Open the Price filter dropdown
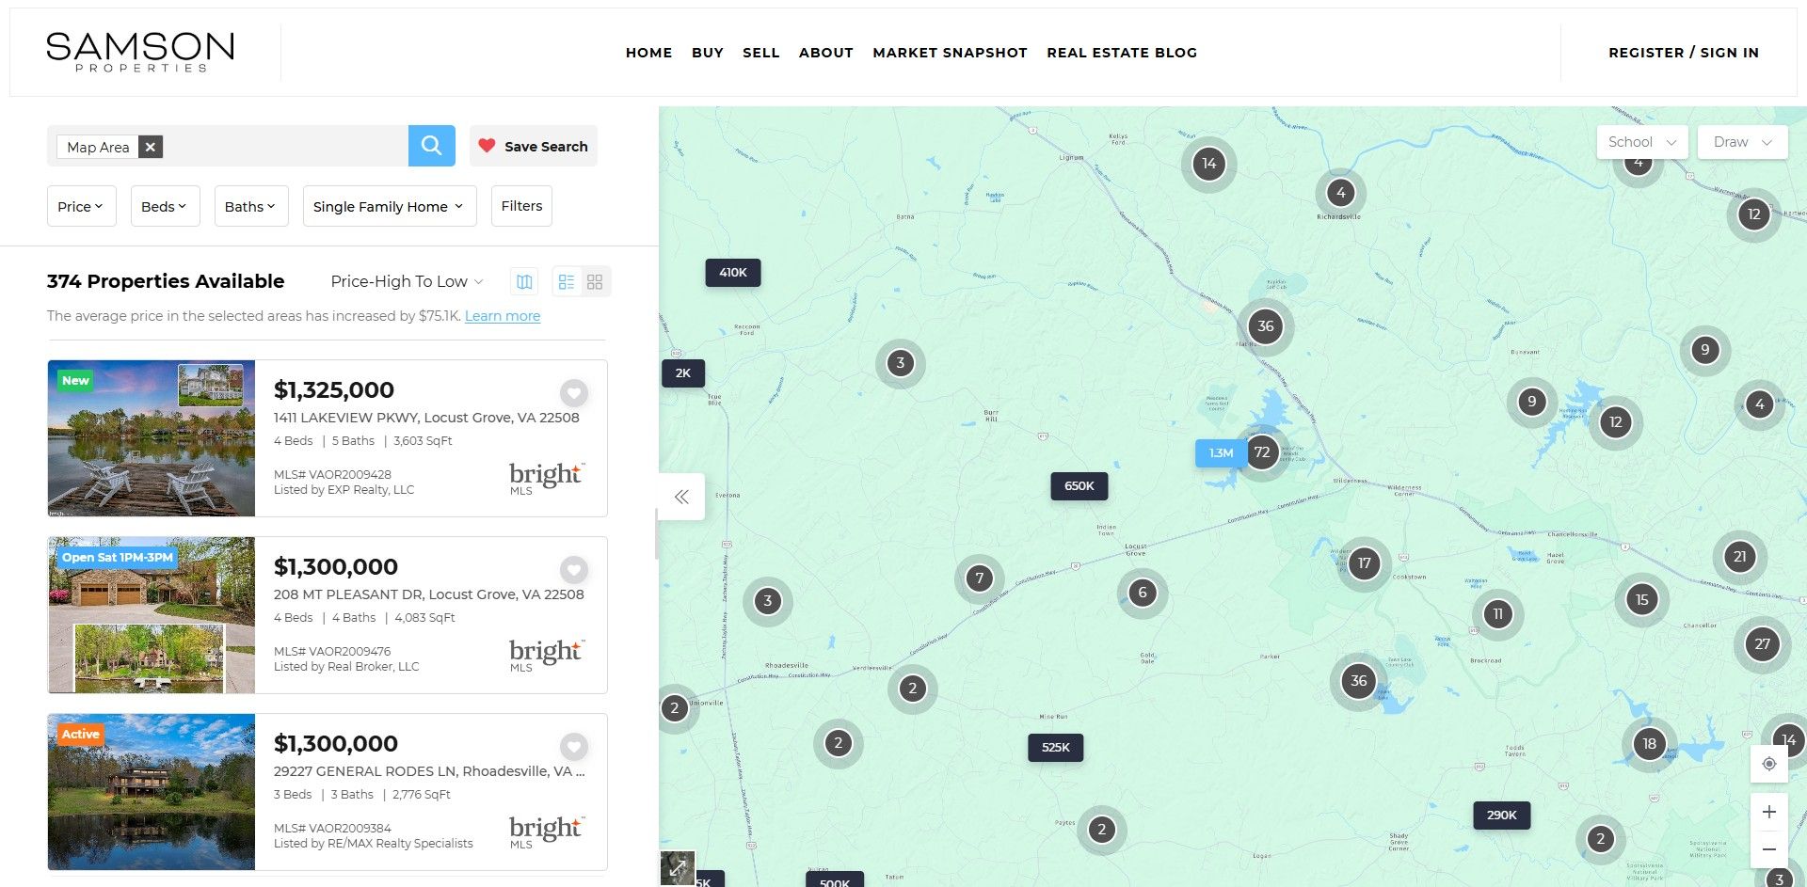 tap(81, 206)
